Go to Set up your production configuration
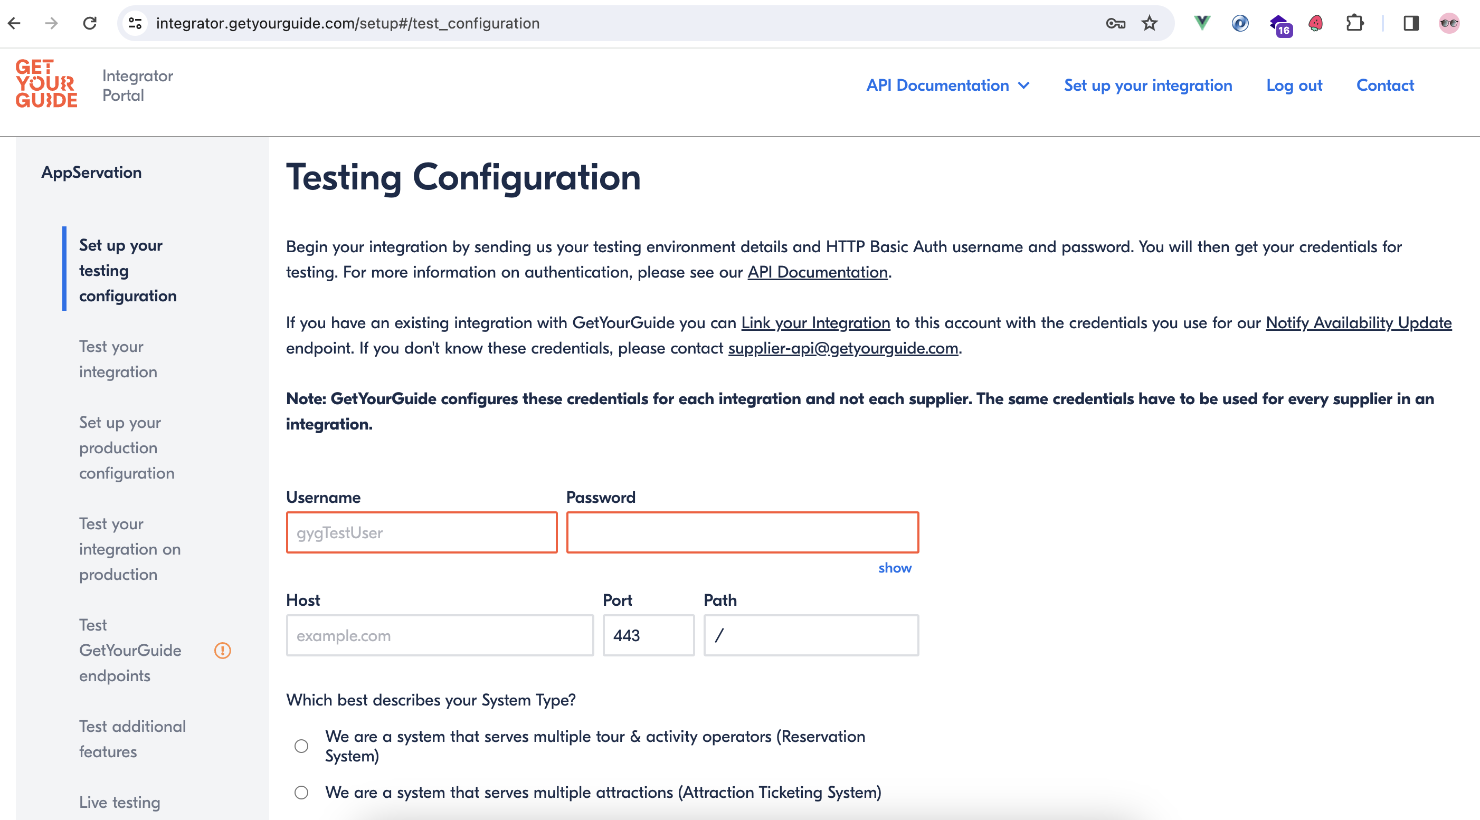This screenshot has height=820, width=1480. (x=126, y=447)
